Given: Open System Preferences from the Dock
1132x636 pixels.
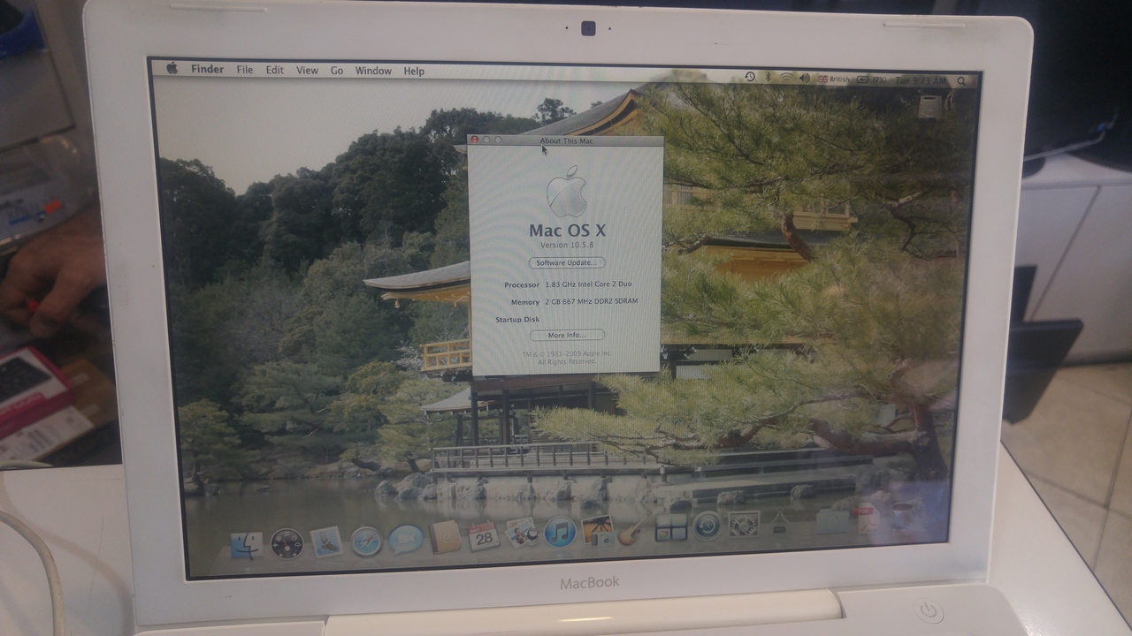Looking at the screenshot, I should 744,524.
